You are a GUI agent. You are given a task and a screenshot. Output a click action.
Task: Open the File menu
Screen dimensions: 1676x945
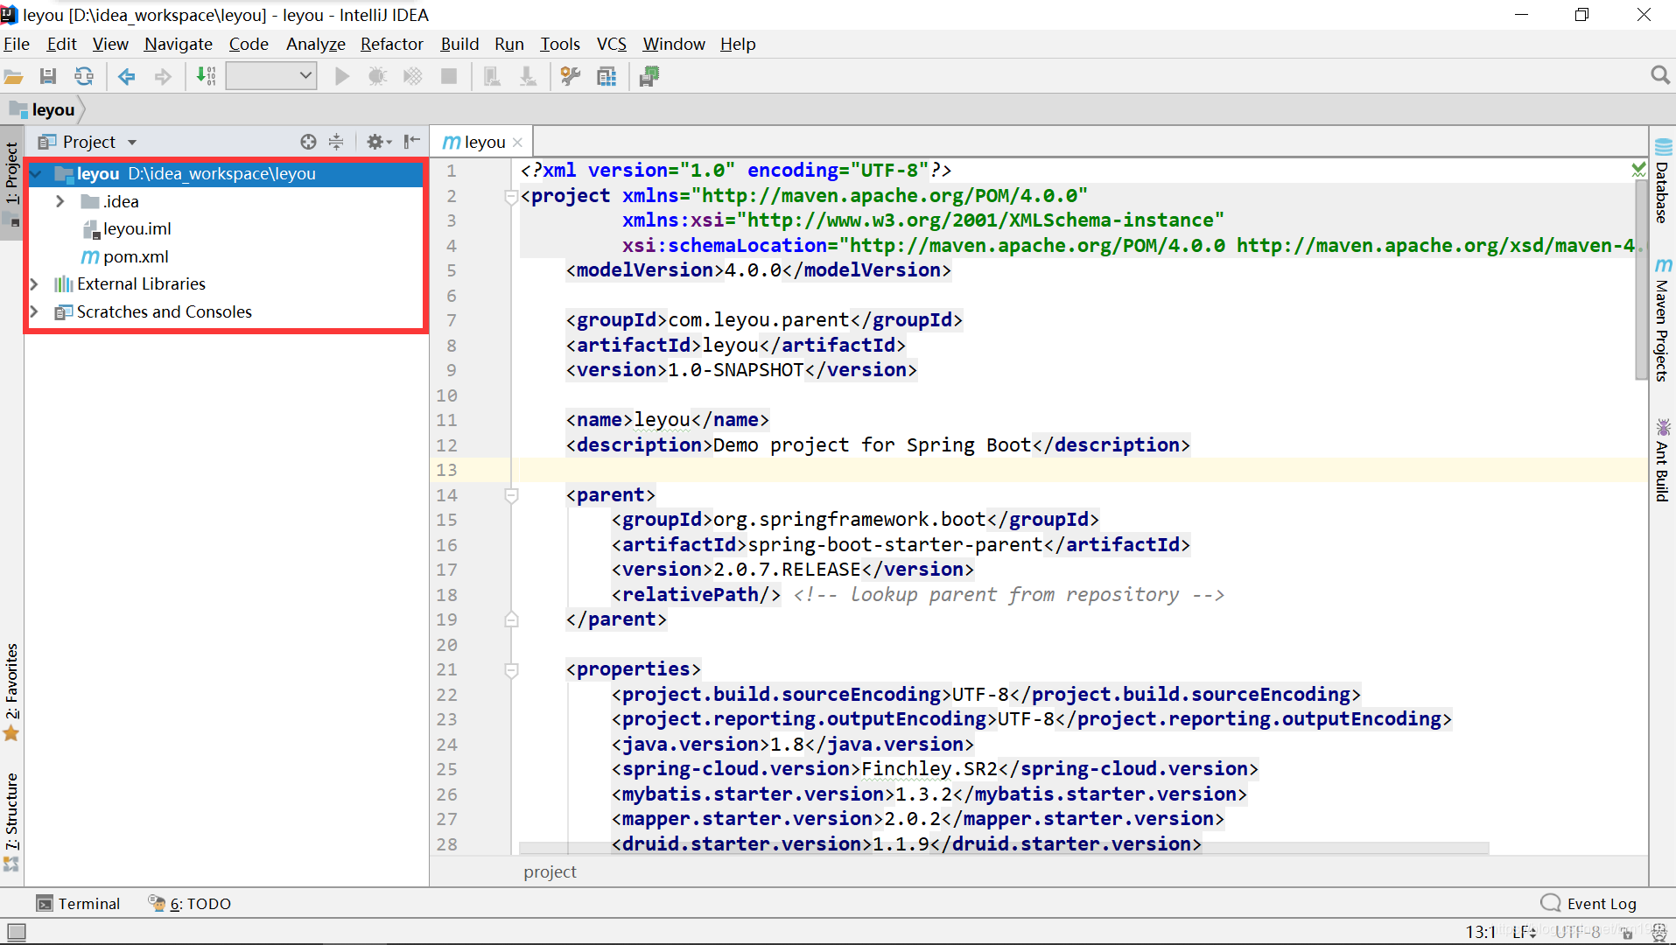tap(17, 44)
